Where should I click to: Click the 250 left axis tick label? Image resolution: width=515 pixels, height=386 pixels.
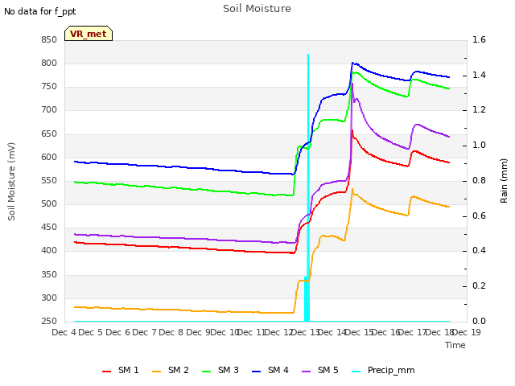click(x=49, y=321)
